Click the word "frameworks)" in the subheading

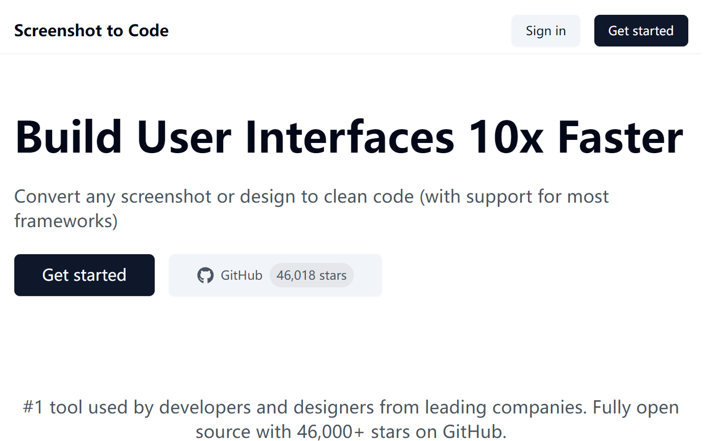click(66, 221)
